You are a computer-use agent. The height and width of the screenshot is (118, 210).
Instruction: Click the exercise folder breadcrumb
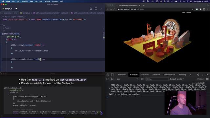click(8, 13)
